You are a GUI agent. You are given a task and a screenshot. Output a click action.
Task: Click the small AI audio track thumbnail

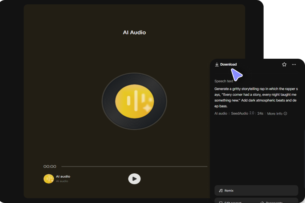pos(49,179)
